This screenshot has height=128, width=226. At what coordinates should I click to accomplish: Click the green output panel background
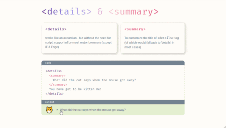tap(155, 110)
